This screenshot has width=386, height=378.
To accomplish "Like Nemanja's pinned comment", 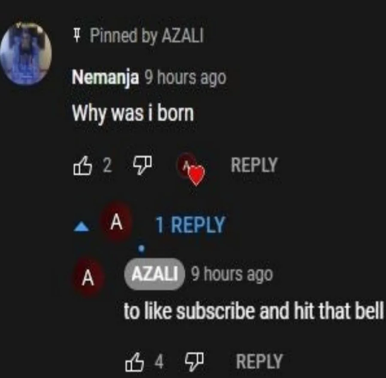I will tap(83, 166).
